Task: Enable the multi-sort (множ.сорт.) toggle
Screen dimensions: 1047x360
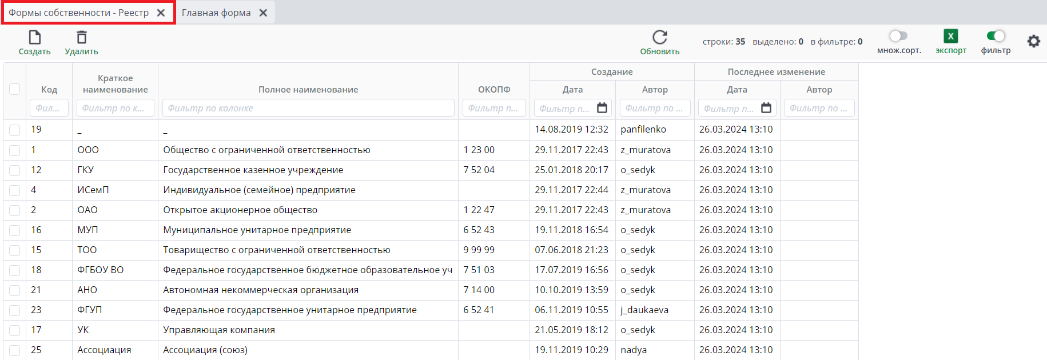Action: 898,36
